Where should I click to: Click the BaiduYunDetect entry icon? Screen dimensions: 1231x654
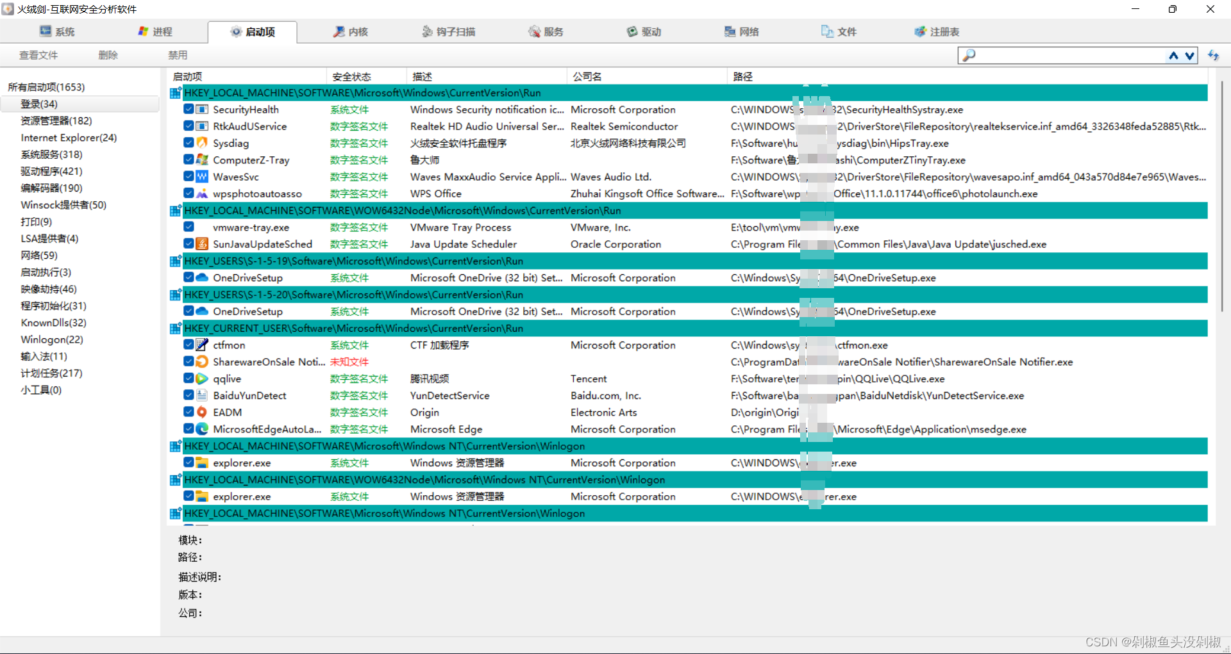pos(202,395)
